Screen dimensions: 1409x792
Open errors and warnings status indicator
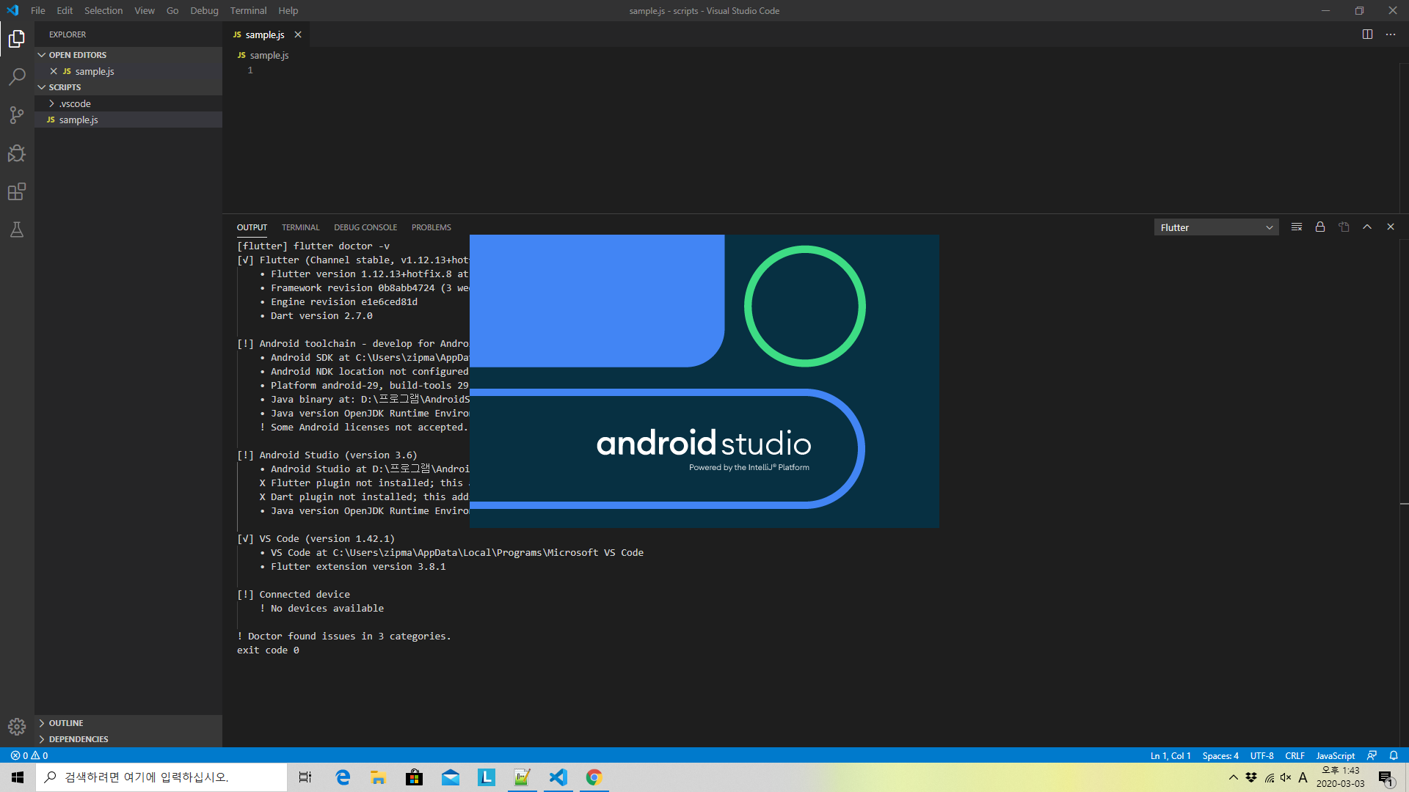pyautogui.click(x=29, y=755)
